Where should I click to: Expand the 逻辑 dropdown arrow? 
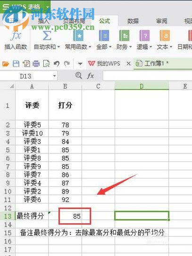click(150, 47)
